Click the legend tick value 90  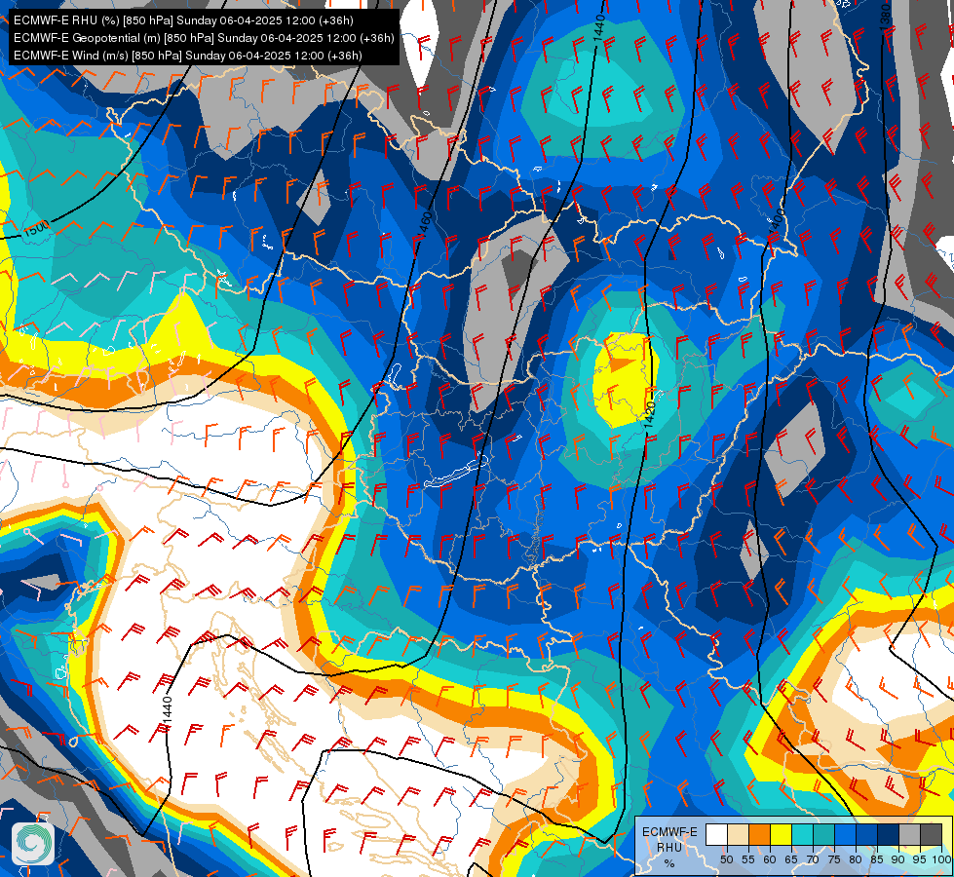(x=898, y=859)
